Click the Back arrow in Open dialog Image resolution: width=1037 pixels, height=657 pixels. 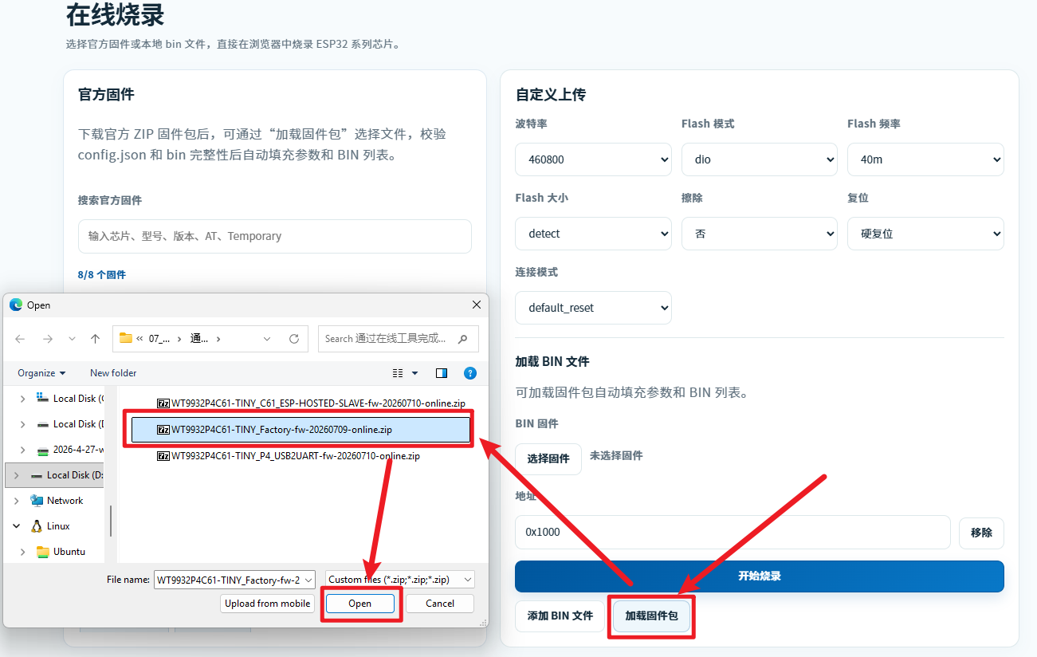(20, 339)
